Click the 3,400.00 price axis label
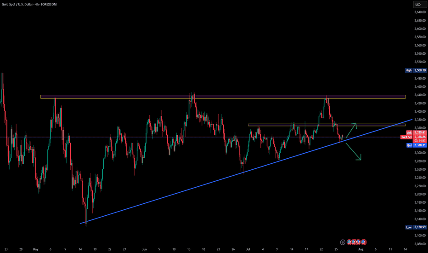 coord(420,112)
